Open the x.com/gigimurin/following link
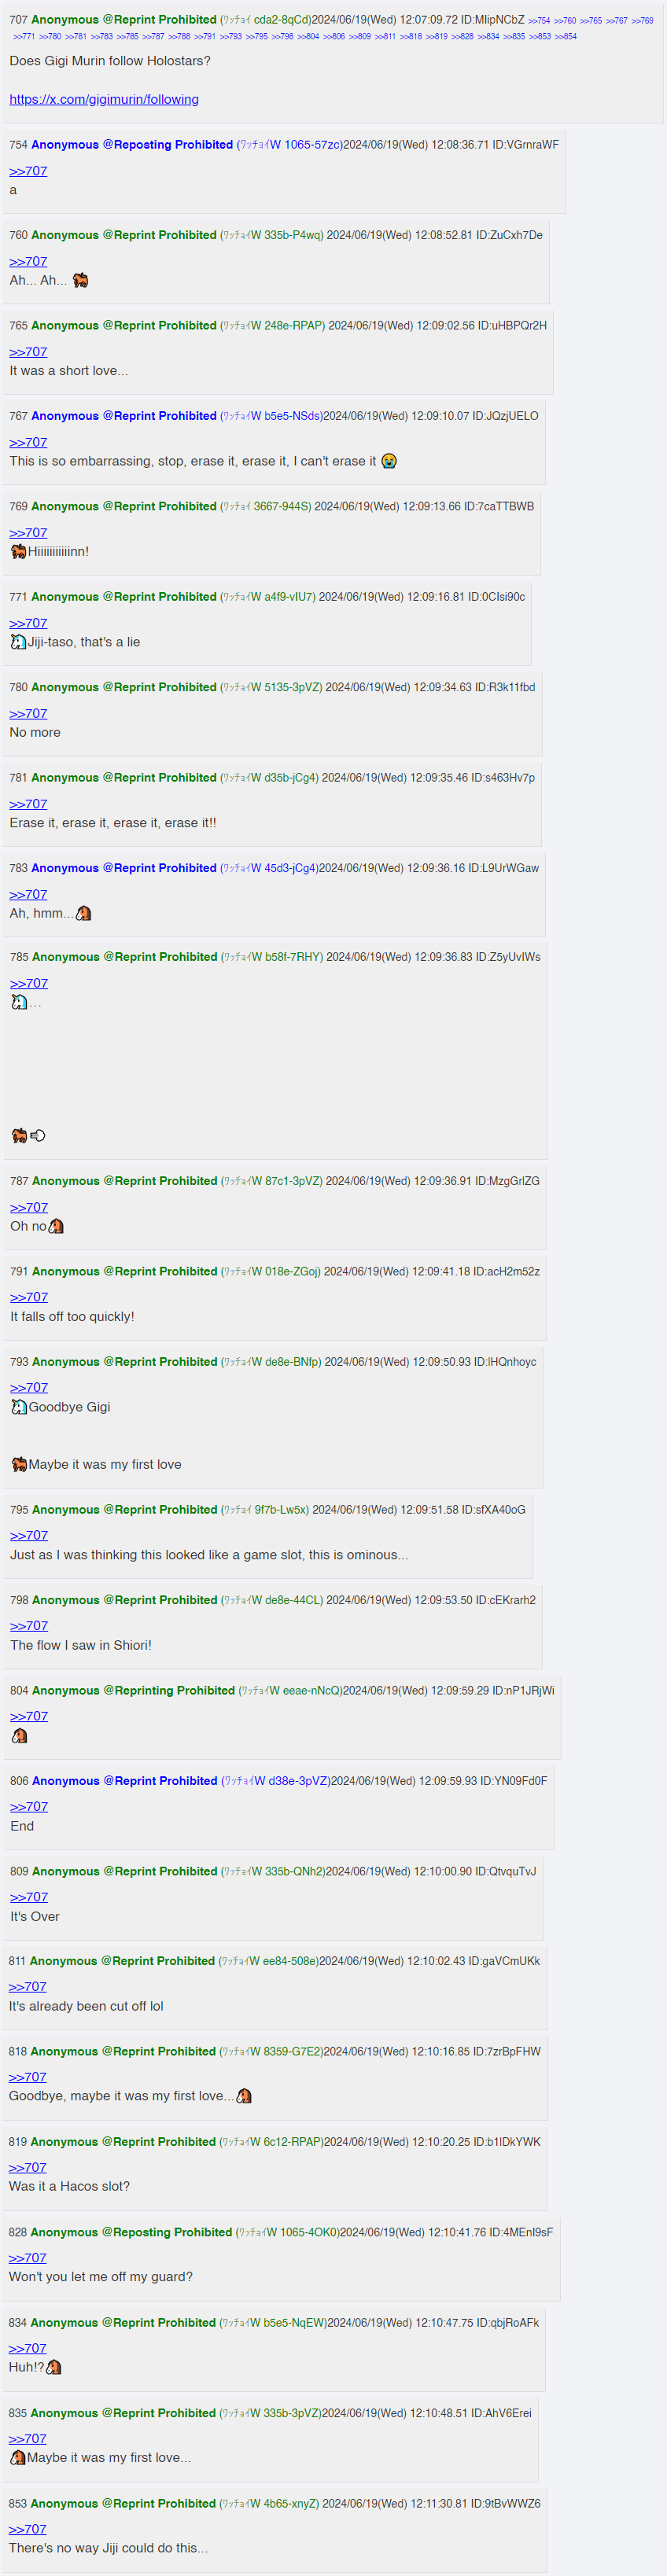This screenshot has height=2576, width=667. 104,99
